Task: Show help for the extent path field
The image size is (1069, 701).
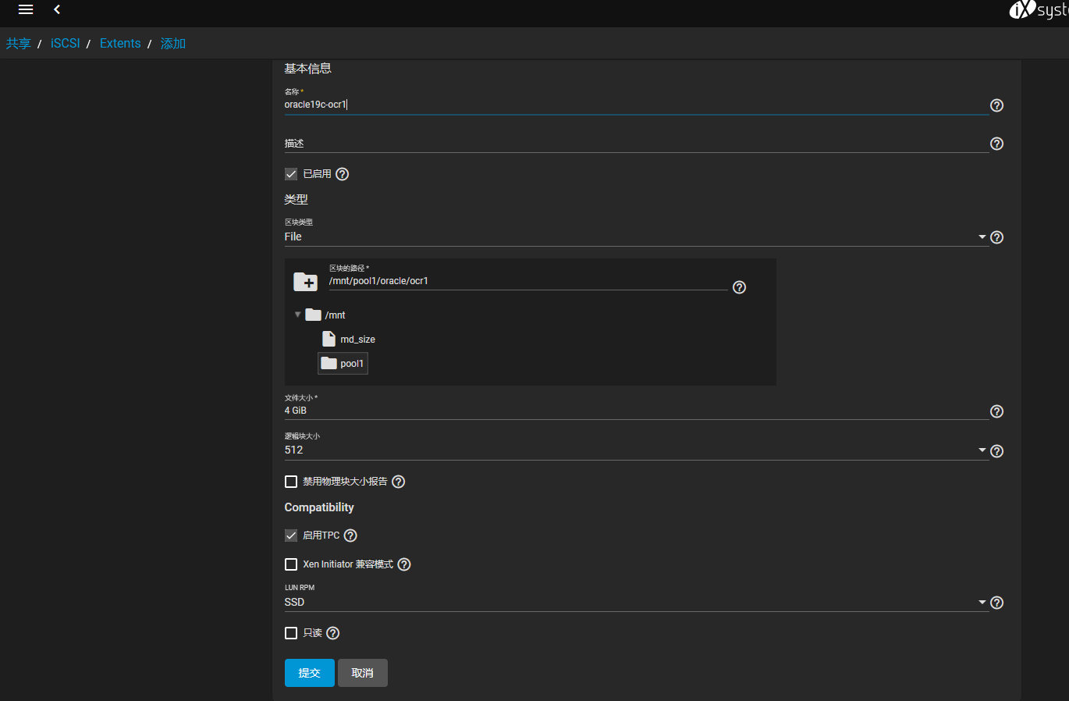Action: click(739, 287)
